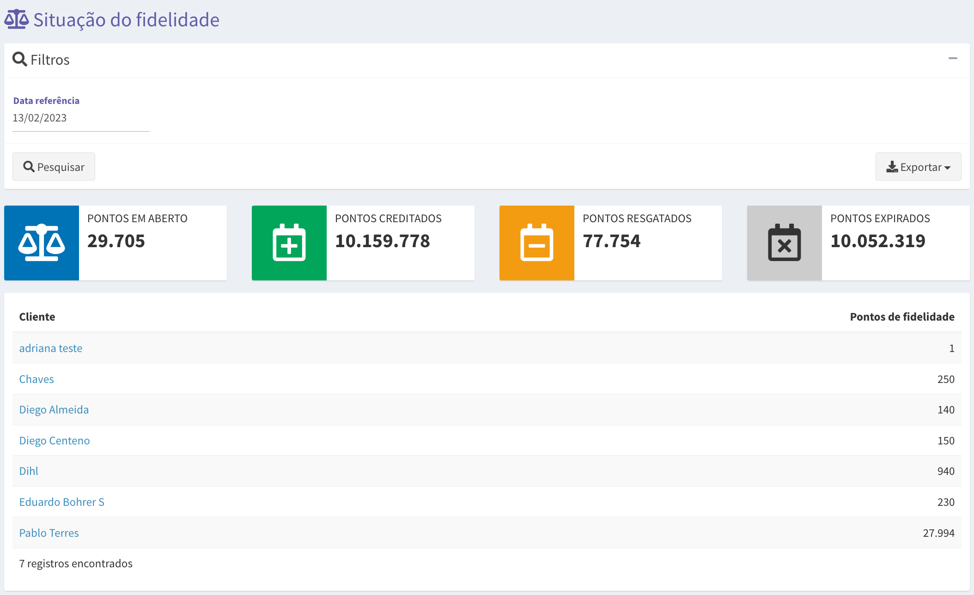
Task: Click the Data referência date field
Action: coord(81,118)
